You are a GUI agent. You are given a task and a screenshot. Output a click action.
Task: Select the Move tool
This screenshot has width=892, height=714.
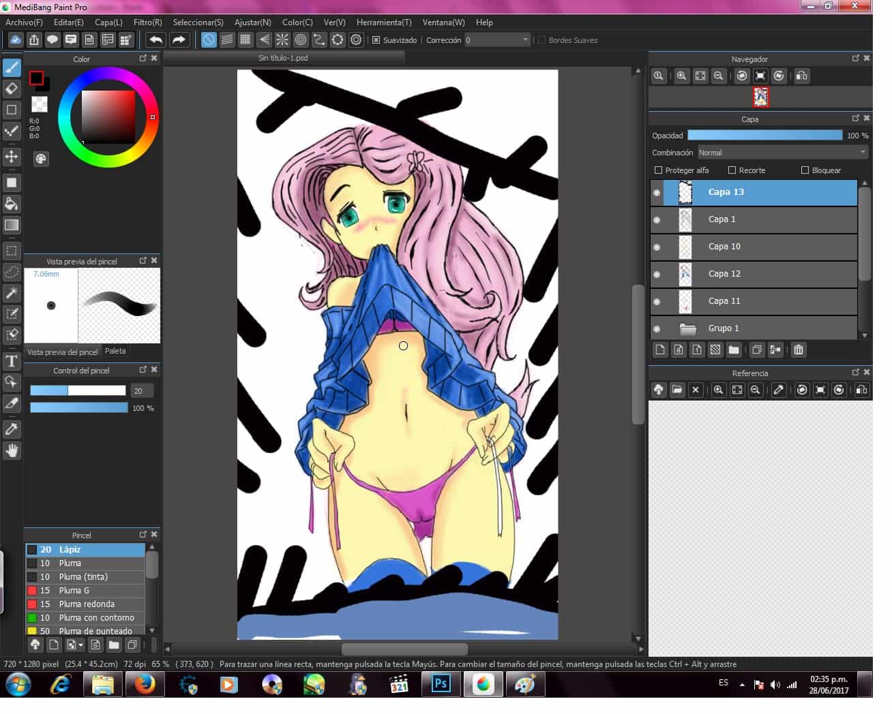[12, 157]
